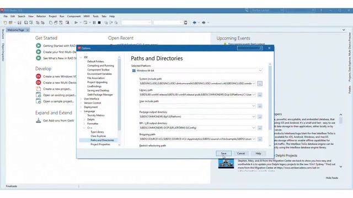Screen dimensions: 353x198
Task: Expand the User Interface tree node
Action: [81, 99]
